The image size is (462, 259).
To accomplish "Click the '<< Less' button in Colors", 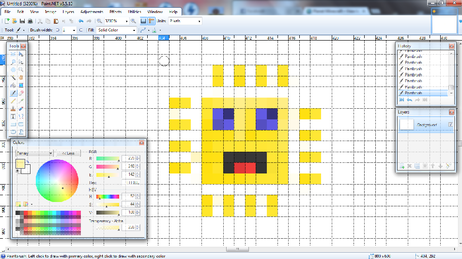I will coord(68,154).
